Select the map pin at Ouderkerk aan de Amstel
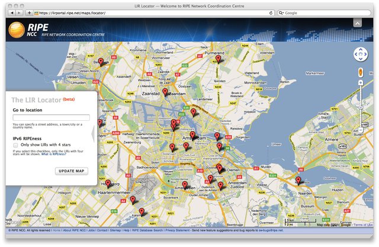This screenshot has width=379, height=247. [x=211, y=179]
